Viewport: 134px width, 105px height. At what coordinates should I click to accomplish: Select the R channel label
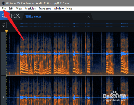[x=3, y=98]
